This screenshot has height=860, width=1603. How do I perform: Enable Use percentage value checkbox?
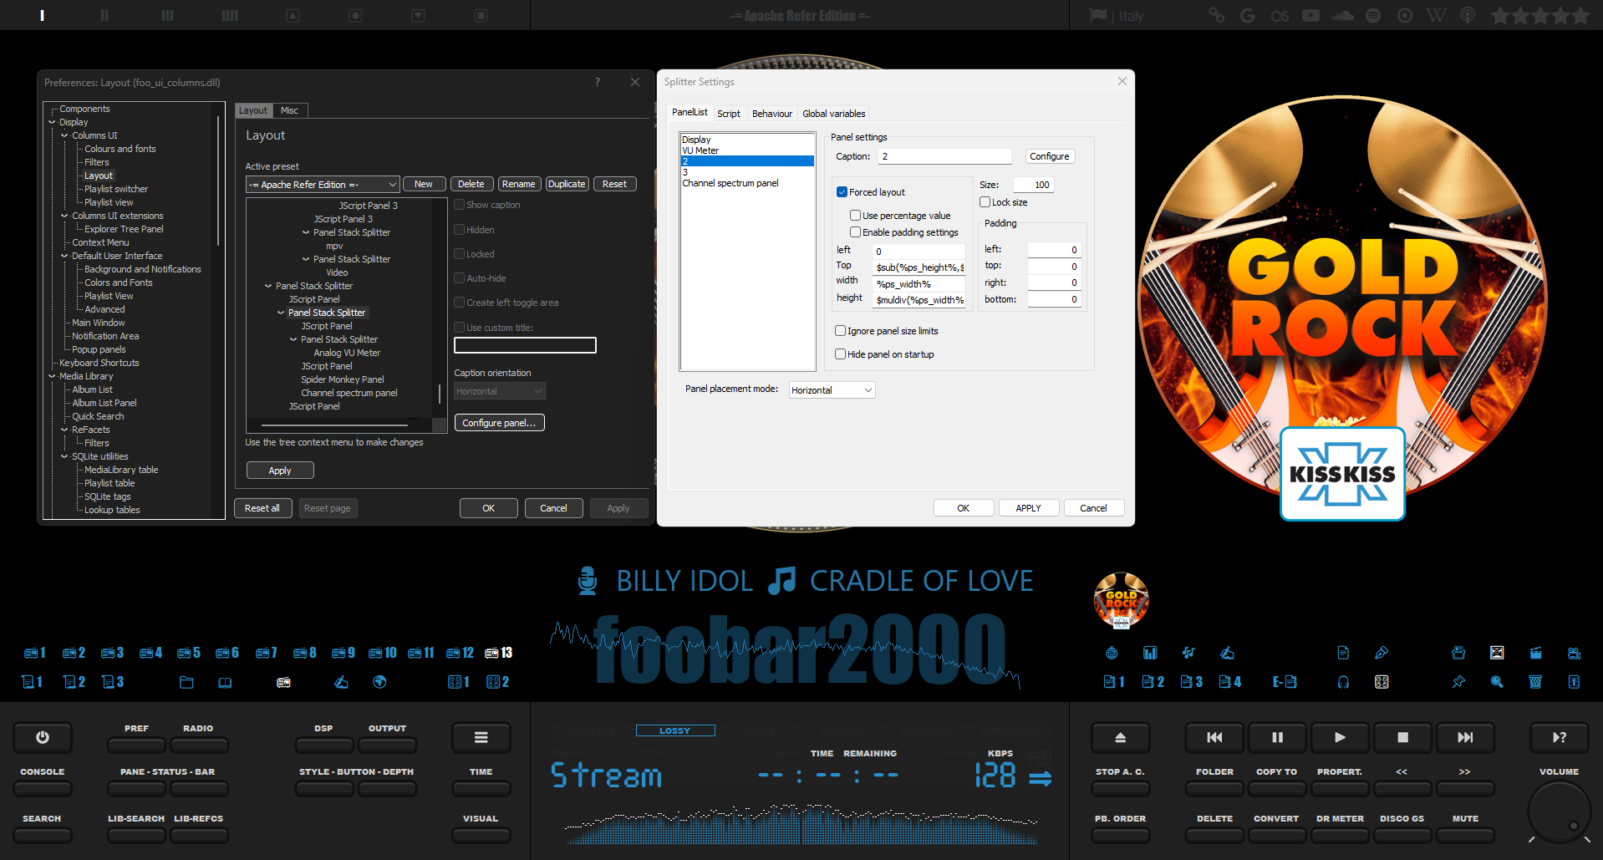coord(855,216)
